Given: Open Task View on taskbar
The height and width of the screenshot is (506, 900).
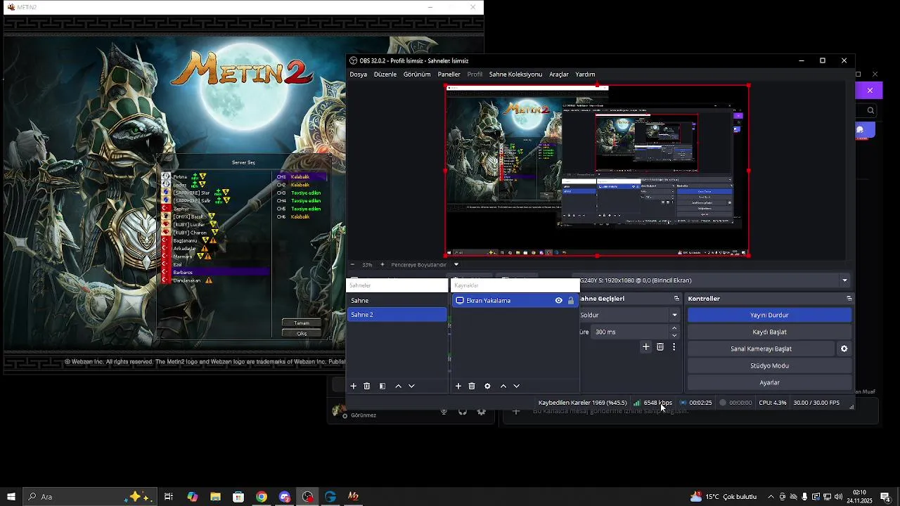Looking at the screenshot, I should coord(169,497).
